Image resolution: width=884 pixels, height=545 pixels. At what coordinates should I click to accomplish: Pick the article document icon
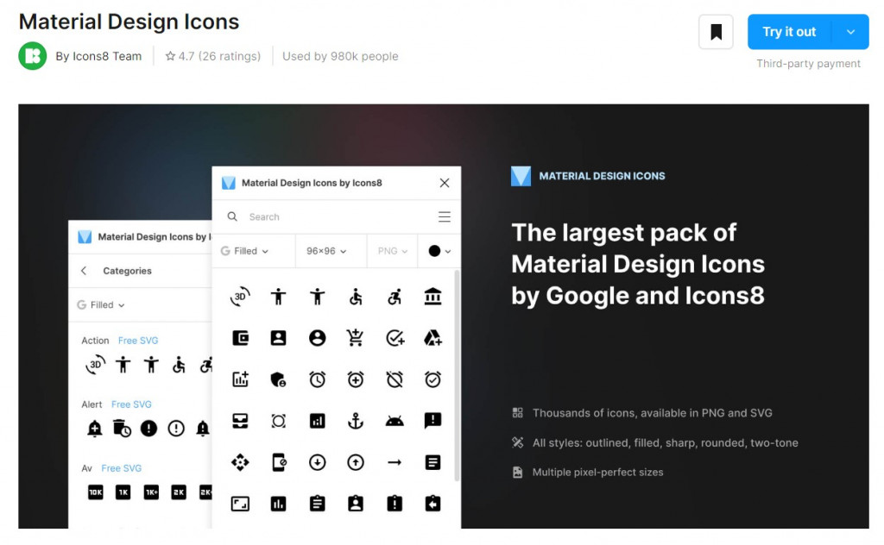433,462
